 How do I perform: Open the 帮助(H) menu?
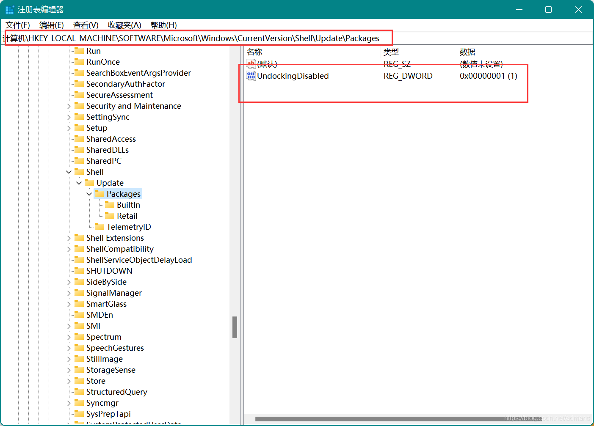[x=163, y=25]
